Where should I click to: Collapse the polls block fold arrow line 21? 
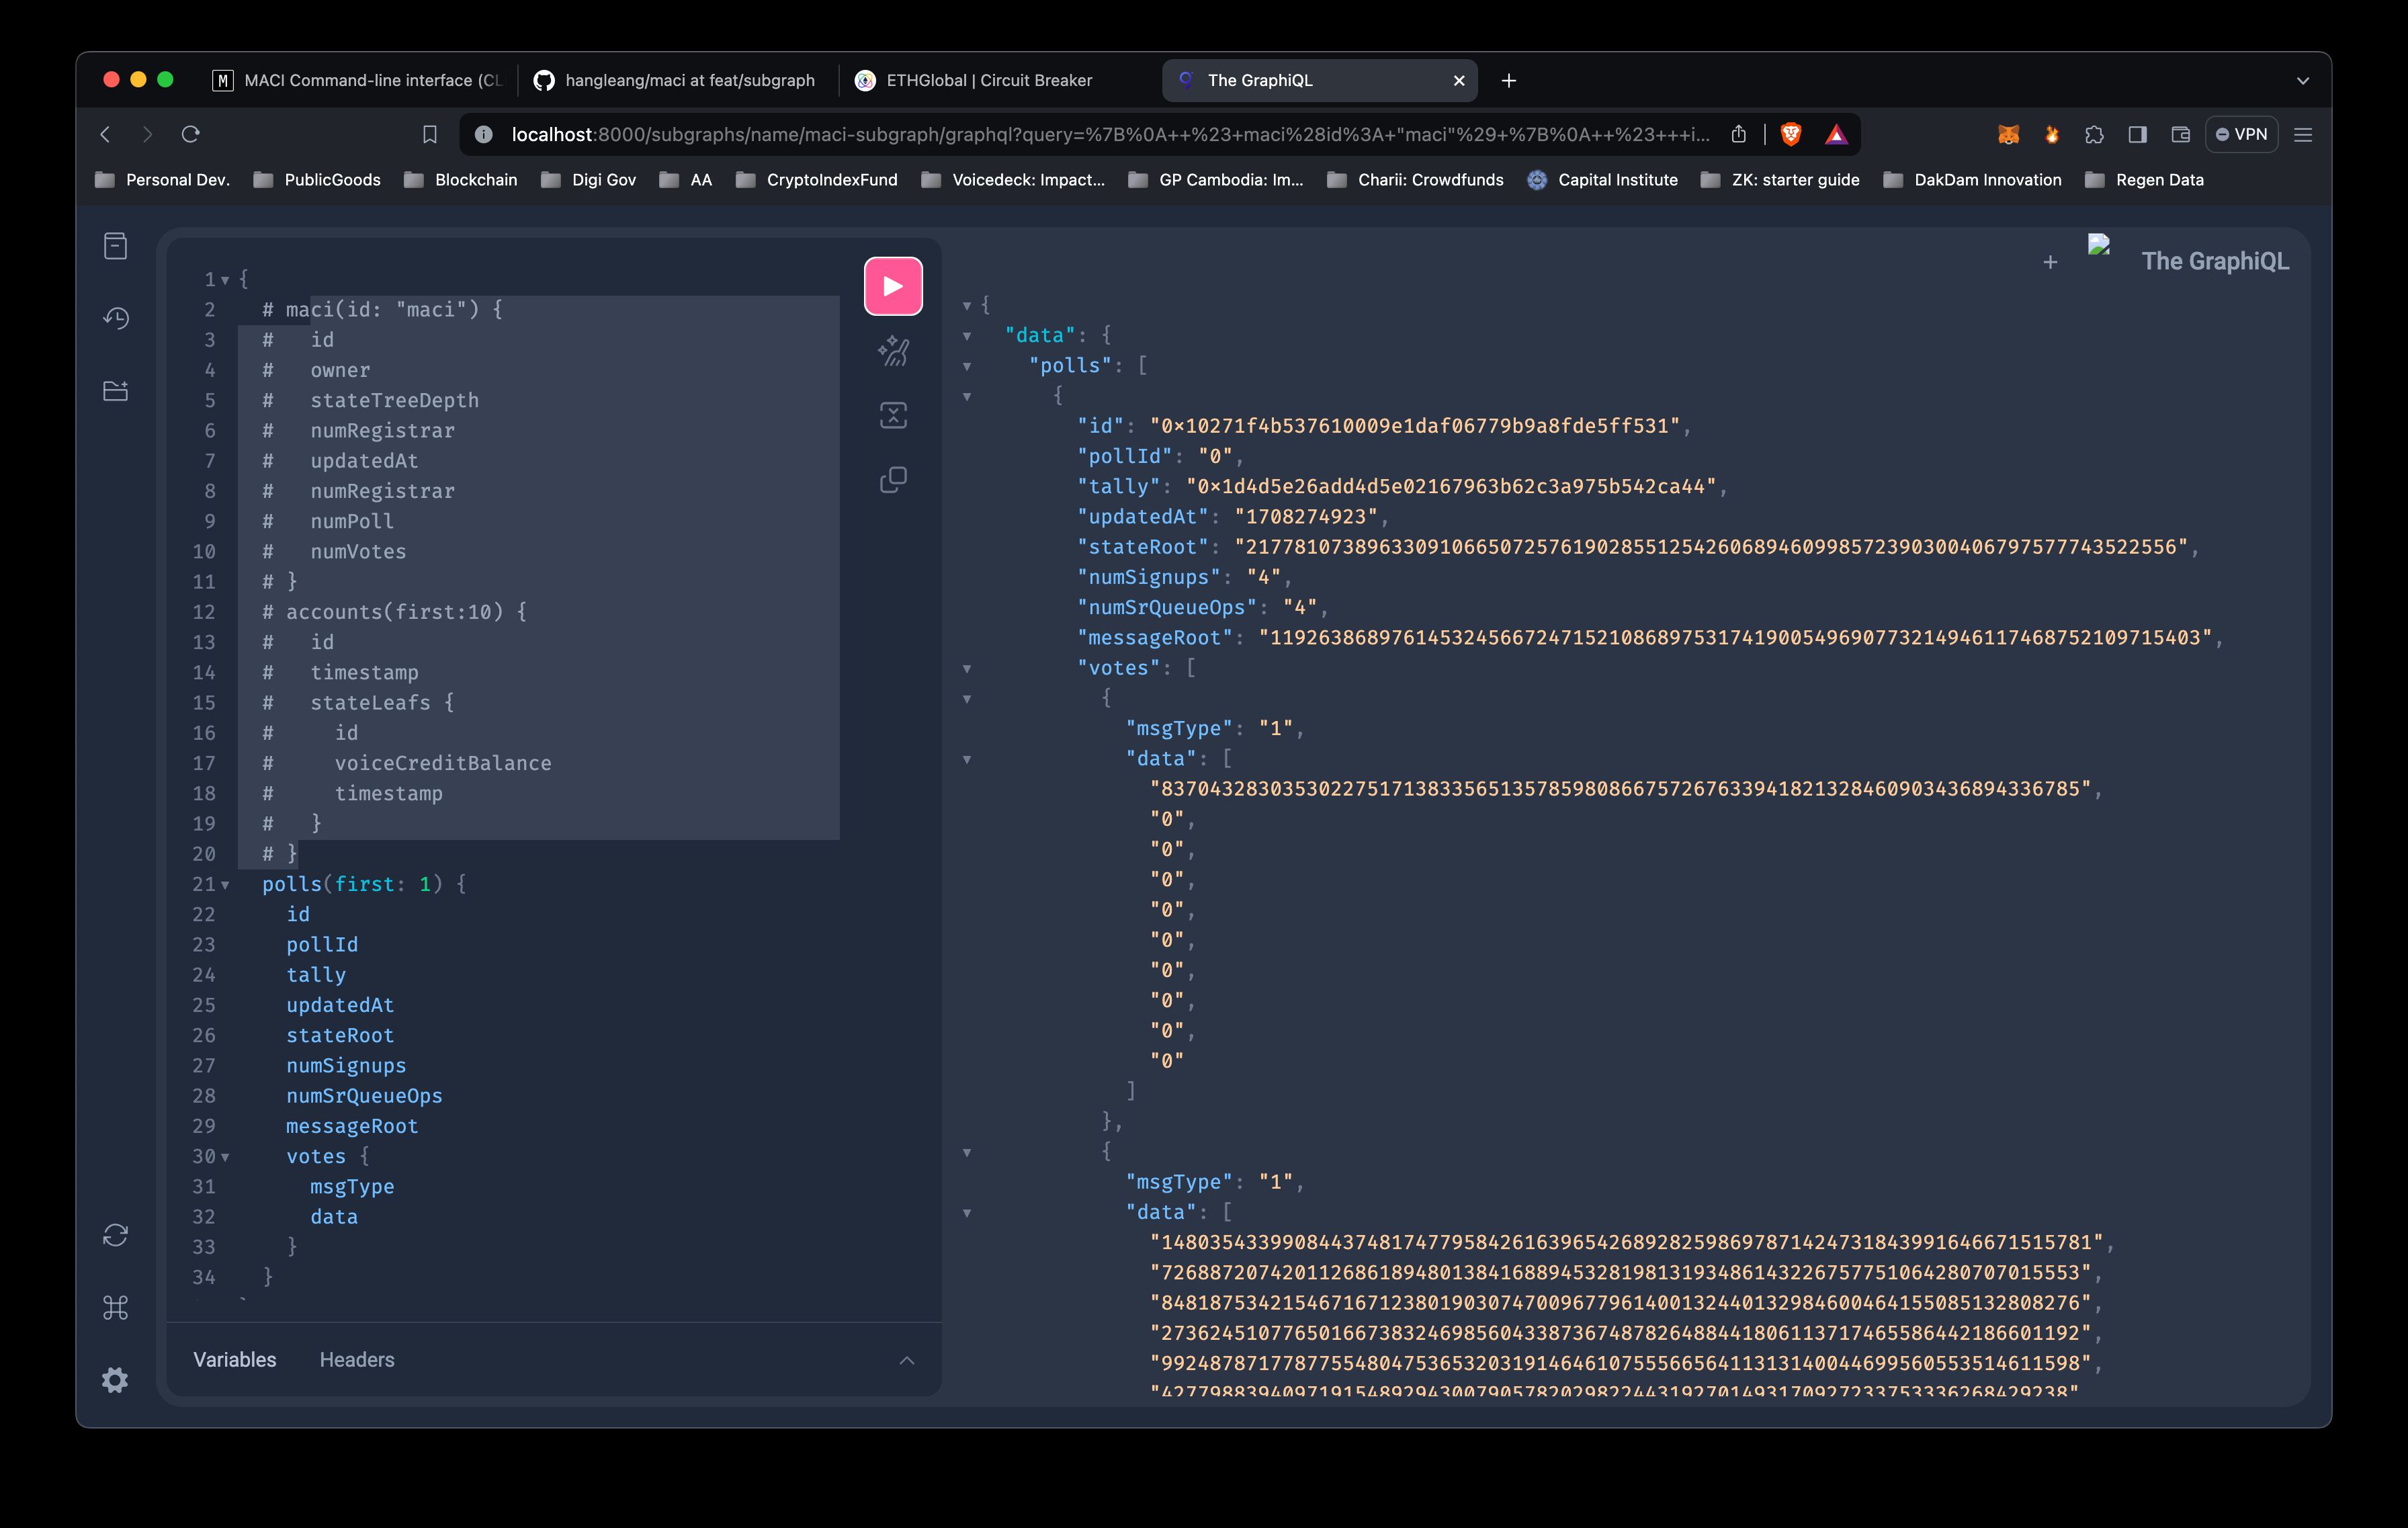click(x=226, y=885)
